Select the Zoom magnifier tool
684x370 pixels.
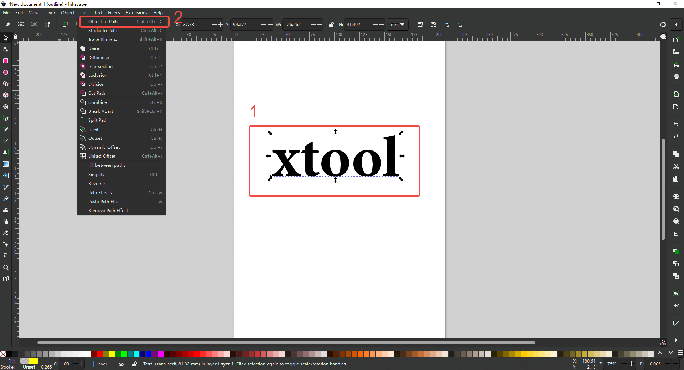(6, 267)
